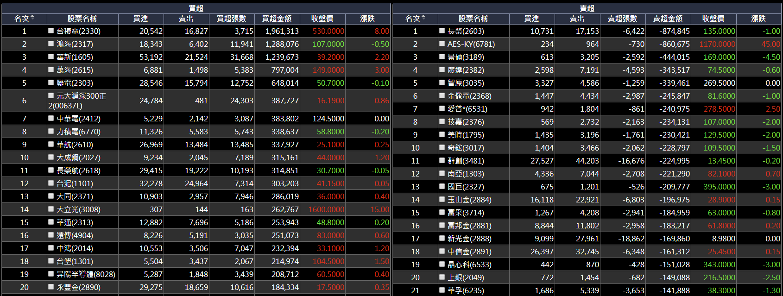Image resolution: width=783 pixels, height=296 pixels.
Task: Tick the checkbox for AES-KY(6781)
Action: tap(442, 44)
